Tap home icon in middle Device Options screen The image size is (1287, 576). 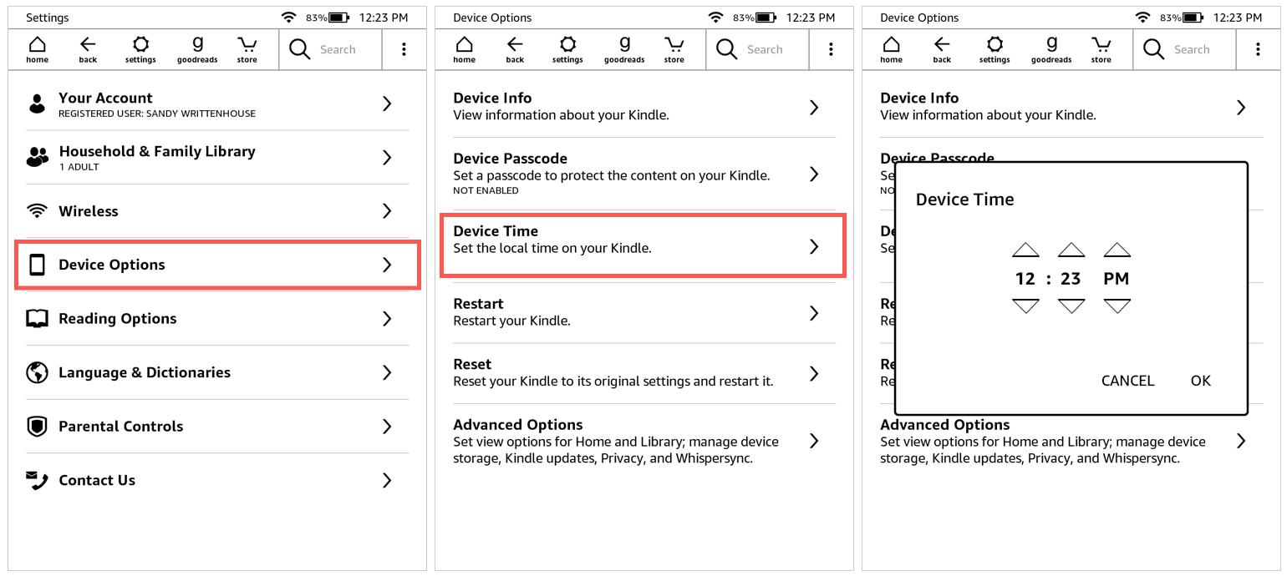tap(464, 49)
